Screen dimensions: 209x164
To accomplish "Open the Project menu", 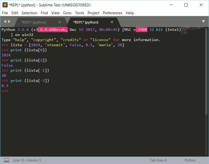I will [x=93, y=13].
